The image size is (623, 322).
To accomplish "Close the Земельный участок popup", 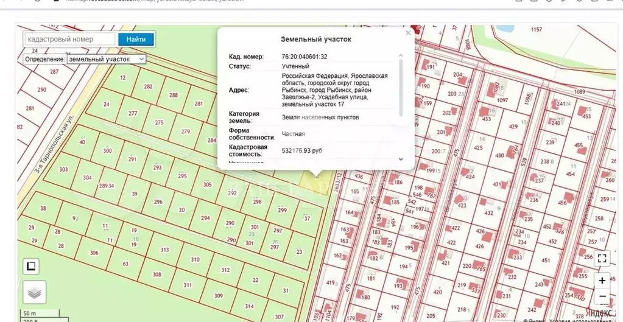I will (408, 33).
